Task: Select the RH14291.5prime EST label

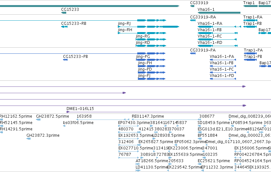Action: point(16,129)
